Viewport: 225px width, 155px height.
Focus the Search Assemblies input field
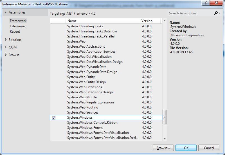point(190,13)
